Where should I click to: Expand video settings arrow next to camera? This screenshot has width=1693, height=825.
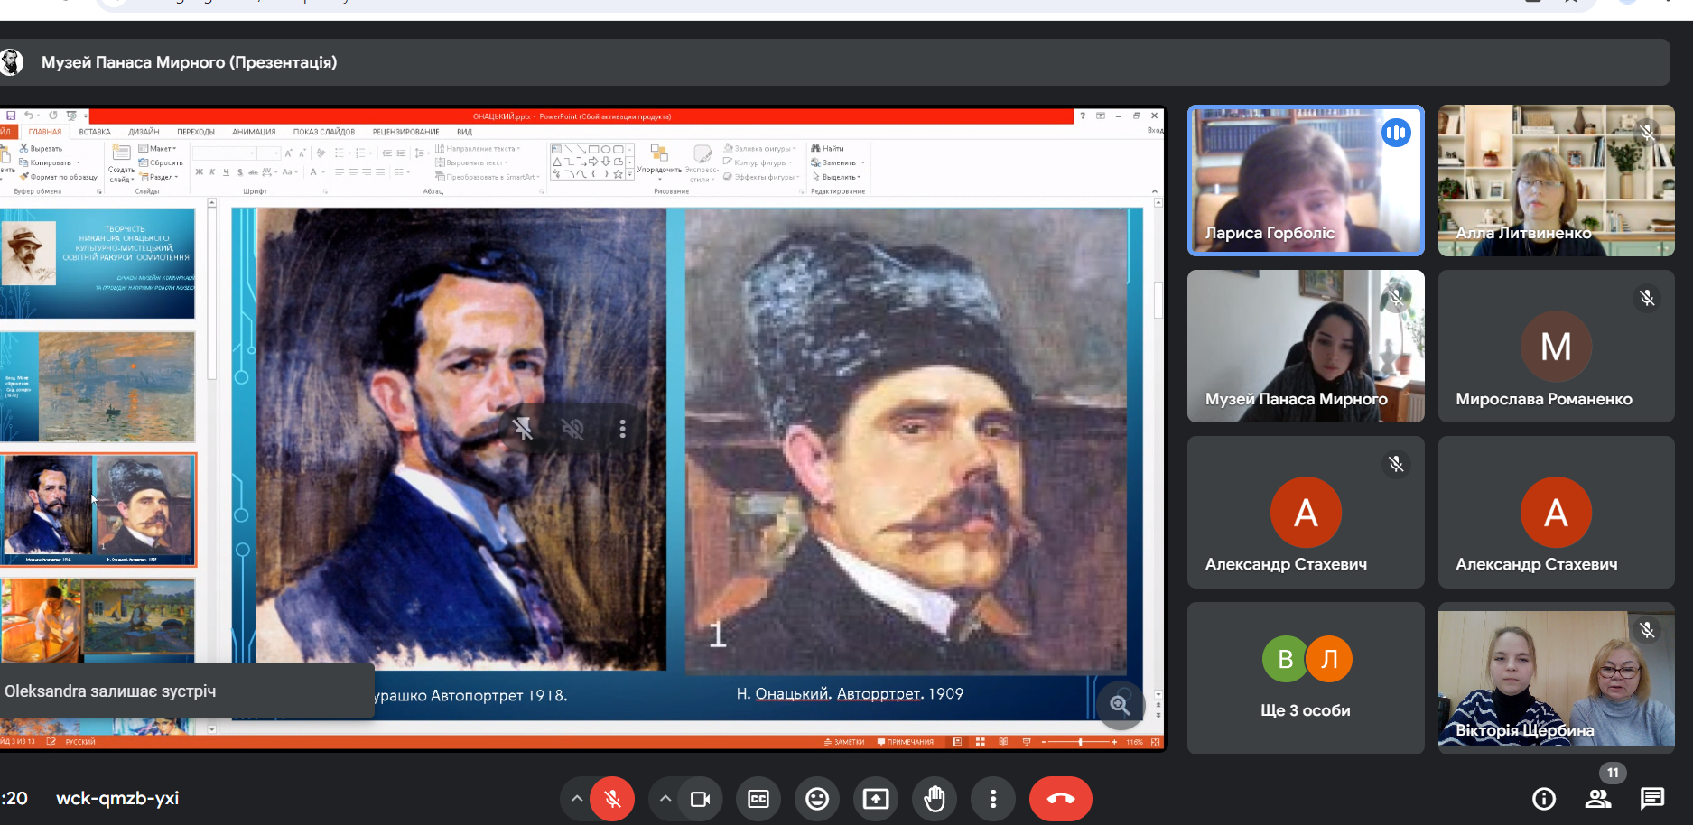(x=665, y=799)
